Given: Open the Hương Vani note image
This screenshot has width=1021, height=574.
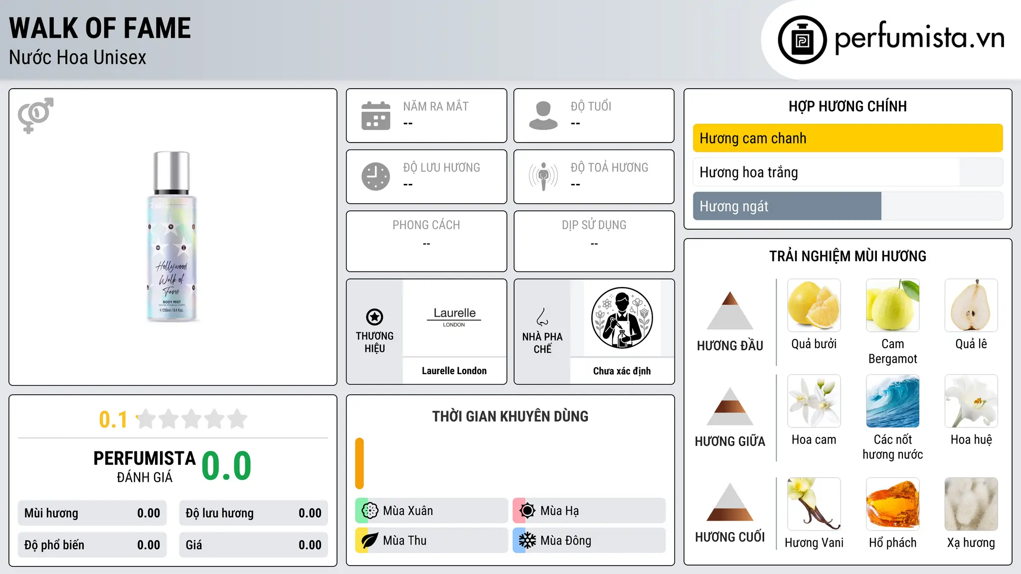Looking at the screenshot, I should [814, 504].
